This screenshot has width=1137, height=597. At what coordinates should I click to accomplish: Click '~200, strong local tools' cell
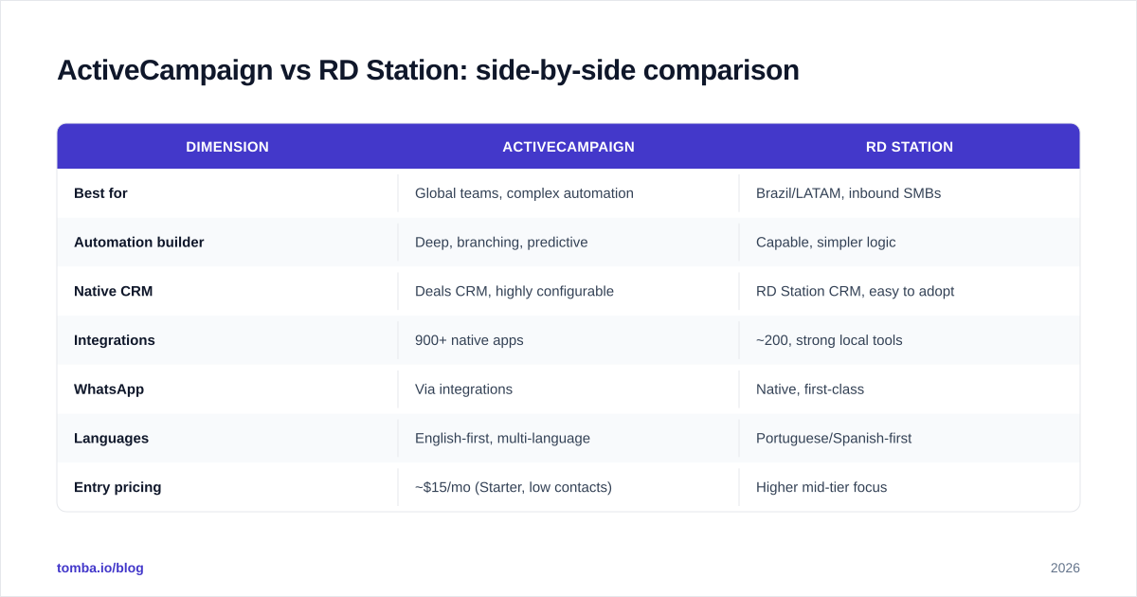(x=910, y=340)
